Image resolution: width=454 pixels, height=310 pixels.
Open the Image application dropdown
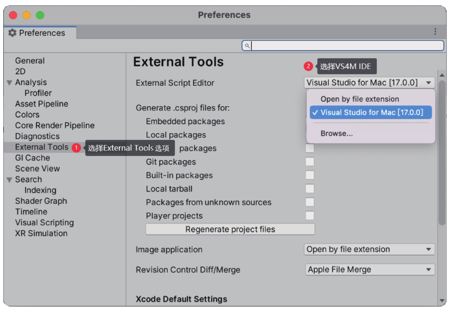pyautogui.click(x=369, y=249)
